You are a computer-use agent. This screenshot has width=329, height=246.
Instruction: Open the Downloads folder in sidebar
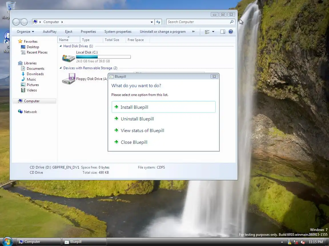33,74
